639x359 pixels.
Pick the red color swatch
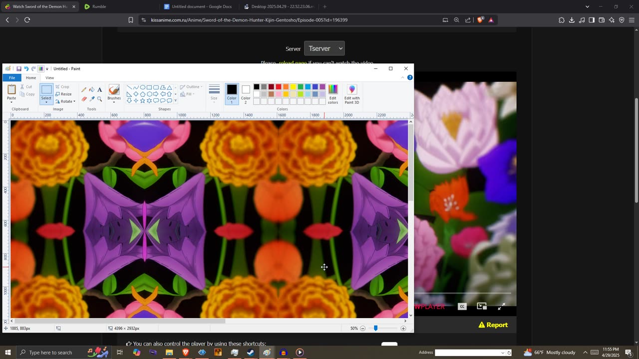point(279,87)
